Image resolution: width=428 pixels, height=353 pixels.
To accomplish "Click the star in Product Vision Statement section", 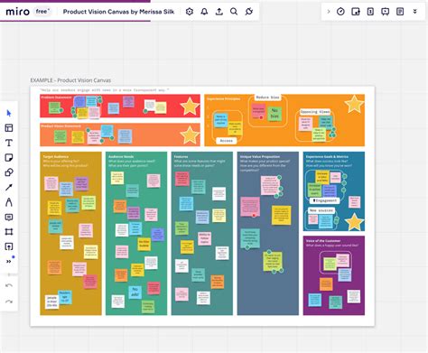I will (190, 135).
